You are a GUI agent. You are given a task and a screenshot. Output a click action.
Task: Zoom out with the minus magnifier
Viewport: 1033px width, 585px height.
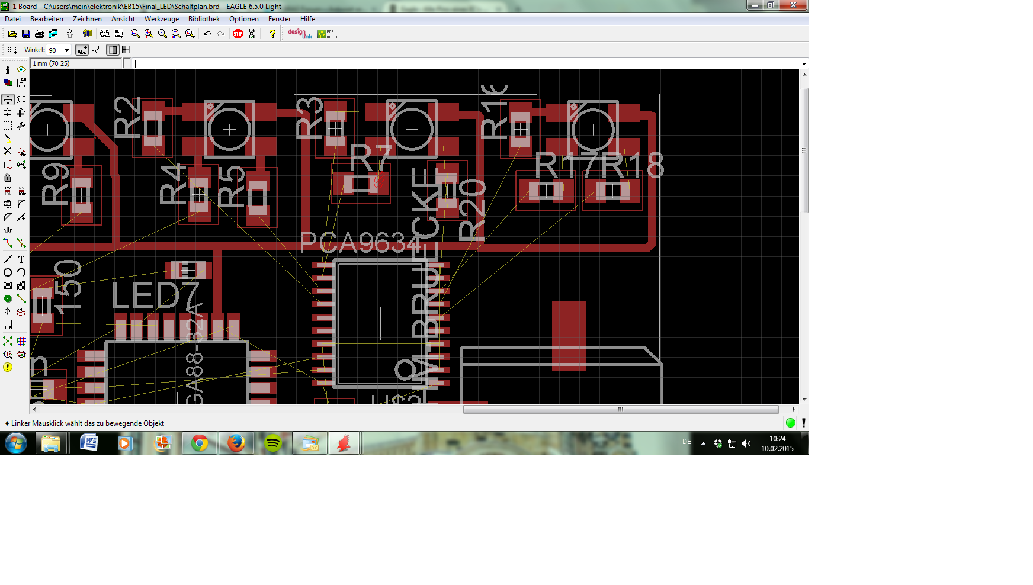(162, 34)
